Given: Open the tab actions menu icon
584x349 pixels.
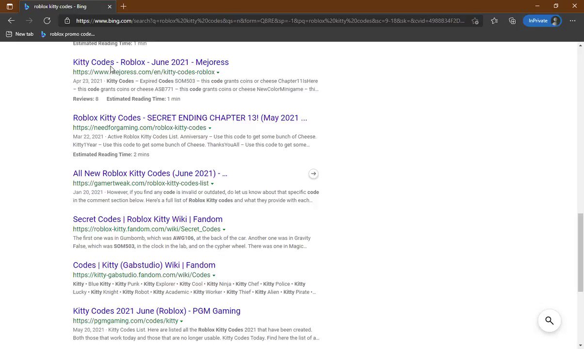Looking at the screenshot, I should pos(9,6).
